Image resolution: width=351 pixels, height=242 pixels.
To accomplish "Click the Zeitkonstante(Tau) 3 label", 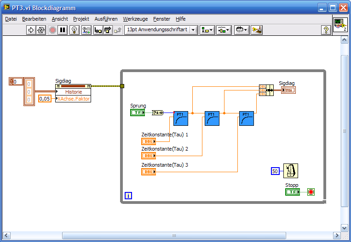I will (165, 165).
